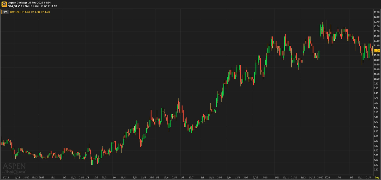Click the Aspen Desktop date header text
This screenshot has height=180, width=381.
point(30,3)
